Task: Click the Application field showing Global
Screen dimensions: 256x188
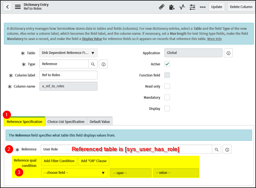Action: click(x=193, y=53)
